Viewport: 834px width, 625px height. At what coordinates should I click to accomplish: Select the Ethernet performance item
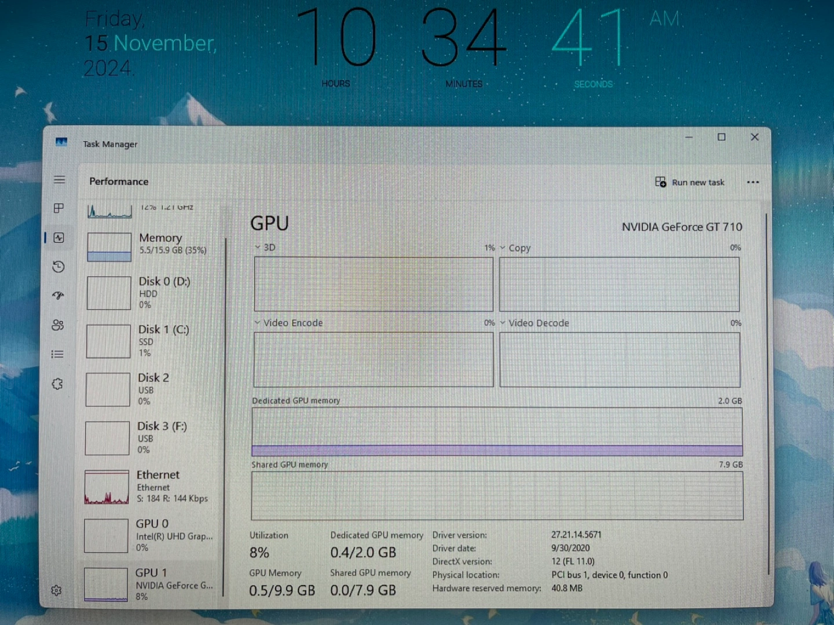click(149, 486)
